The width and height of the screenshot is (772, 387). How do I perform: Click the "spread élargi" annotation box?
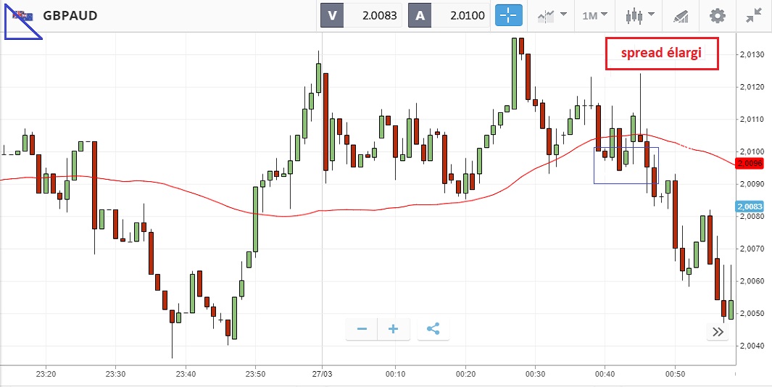tap(662, 54)
